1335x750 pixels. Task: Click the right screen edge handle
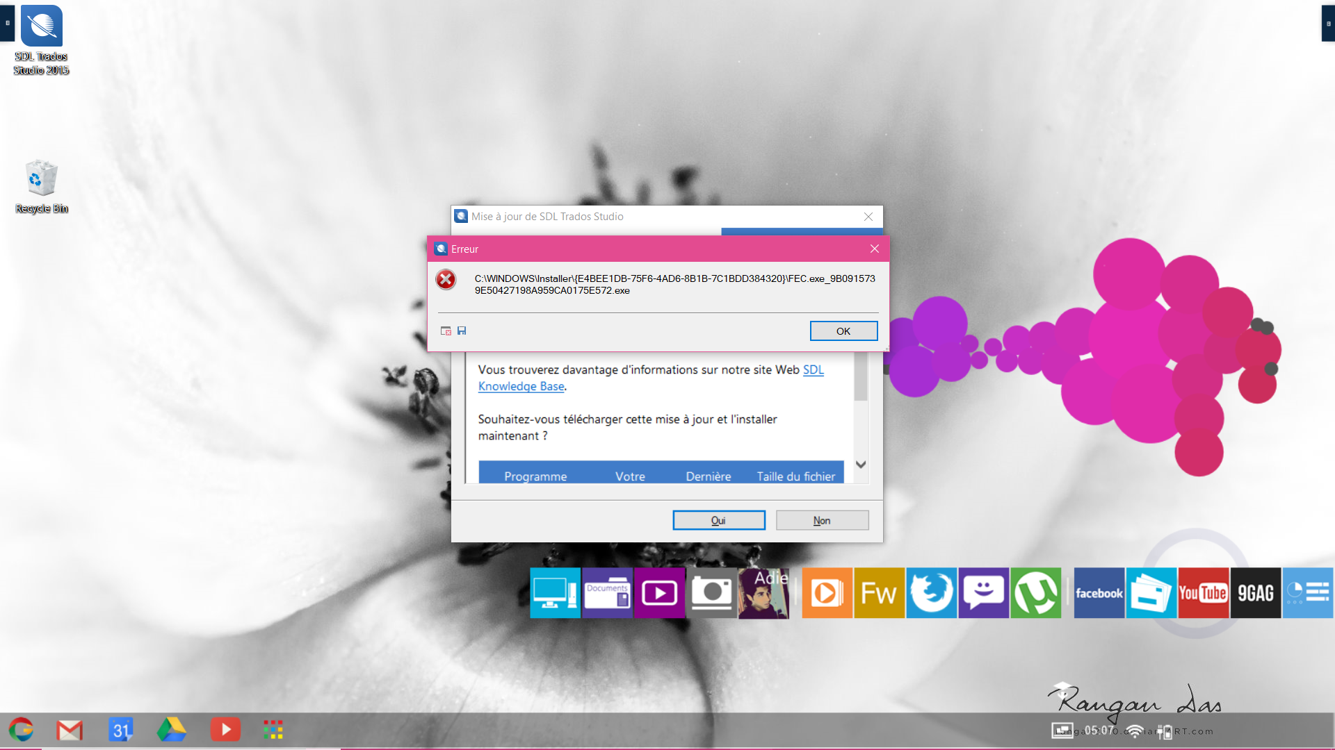coord(1328,23)
